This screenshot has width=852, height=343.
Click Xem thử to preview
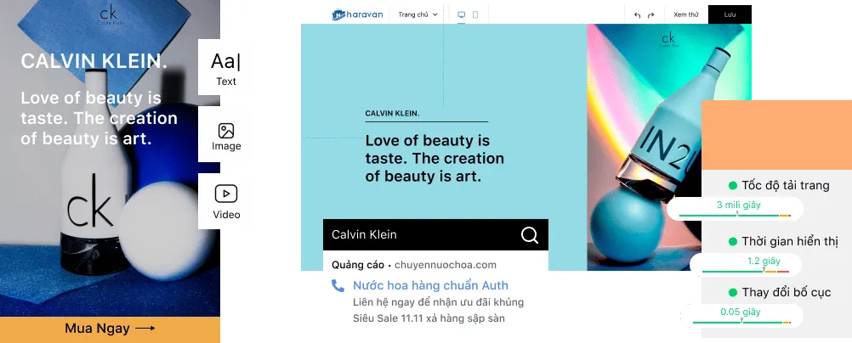click(685, 14)
